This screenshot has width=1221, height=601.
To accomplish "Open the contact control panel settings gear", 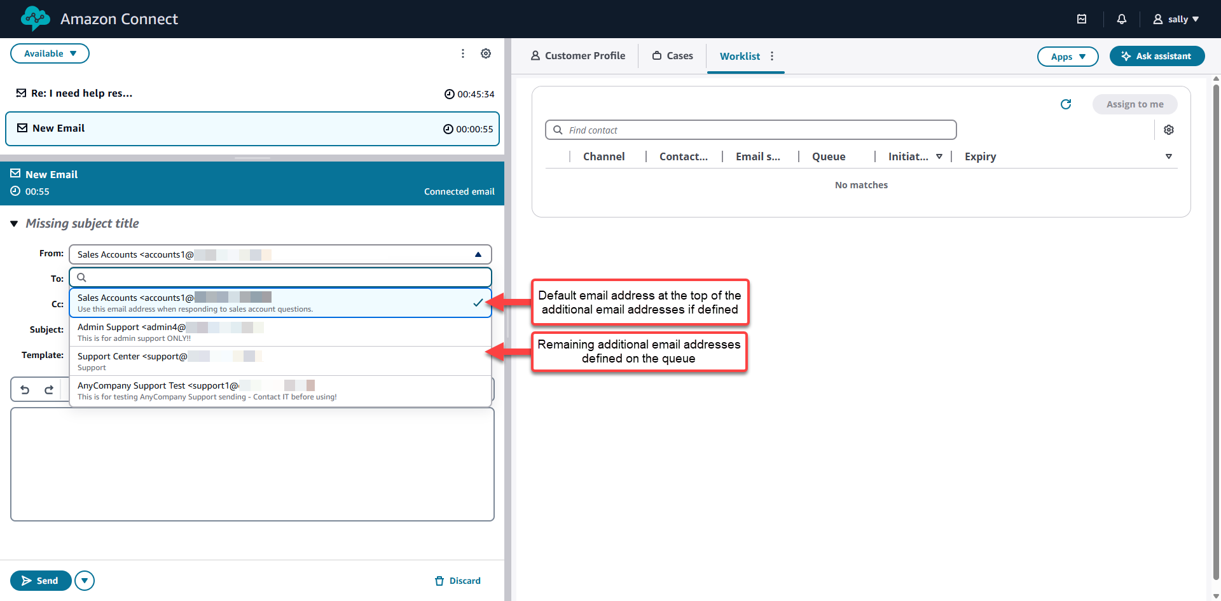I will coord(486,53).
